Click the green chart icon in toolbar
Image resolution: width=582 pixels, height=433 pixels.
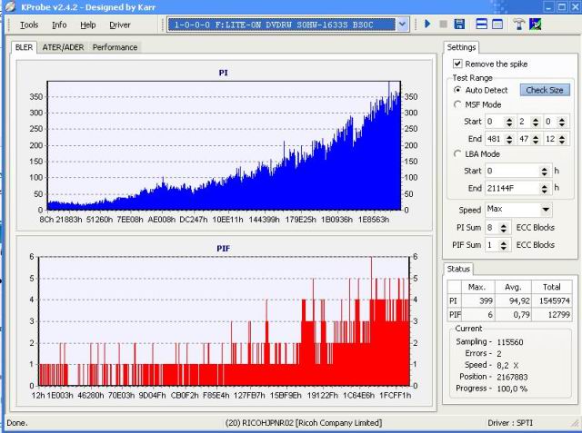coord(536,25)
